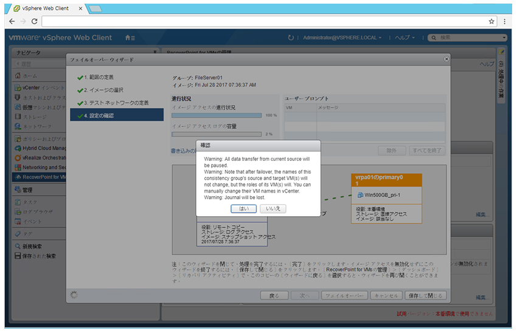The height and width of the screenshot is (331, 517).
Task: Select wizard step 3. テスト ネットワークの定義
Action: tap(117, 103)
